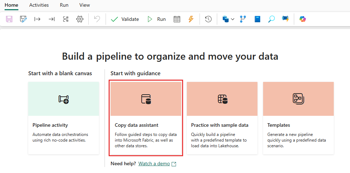The width and height of the screenshot is (350, 173).
Task: Follow the Watch a demo link
Action: coord(154,164)
